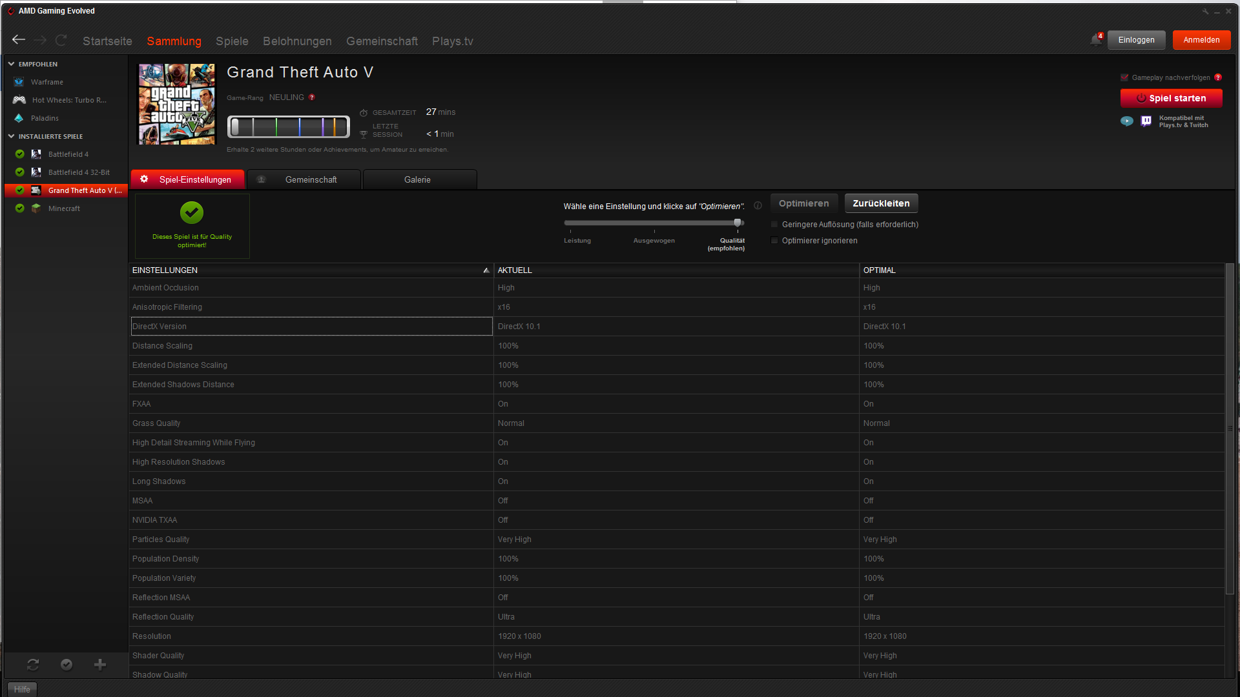The image size is (1240, 697).
Task: Check the Optimierer ignorieren option
Action: click(x=774, y=241)
